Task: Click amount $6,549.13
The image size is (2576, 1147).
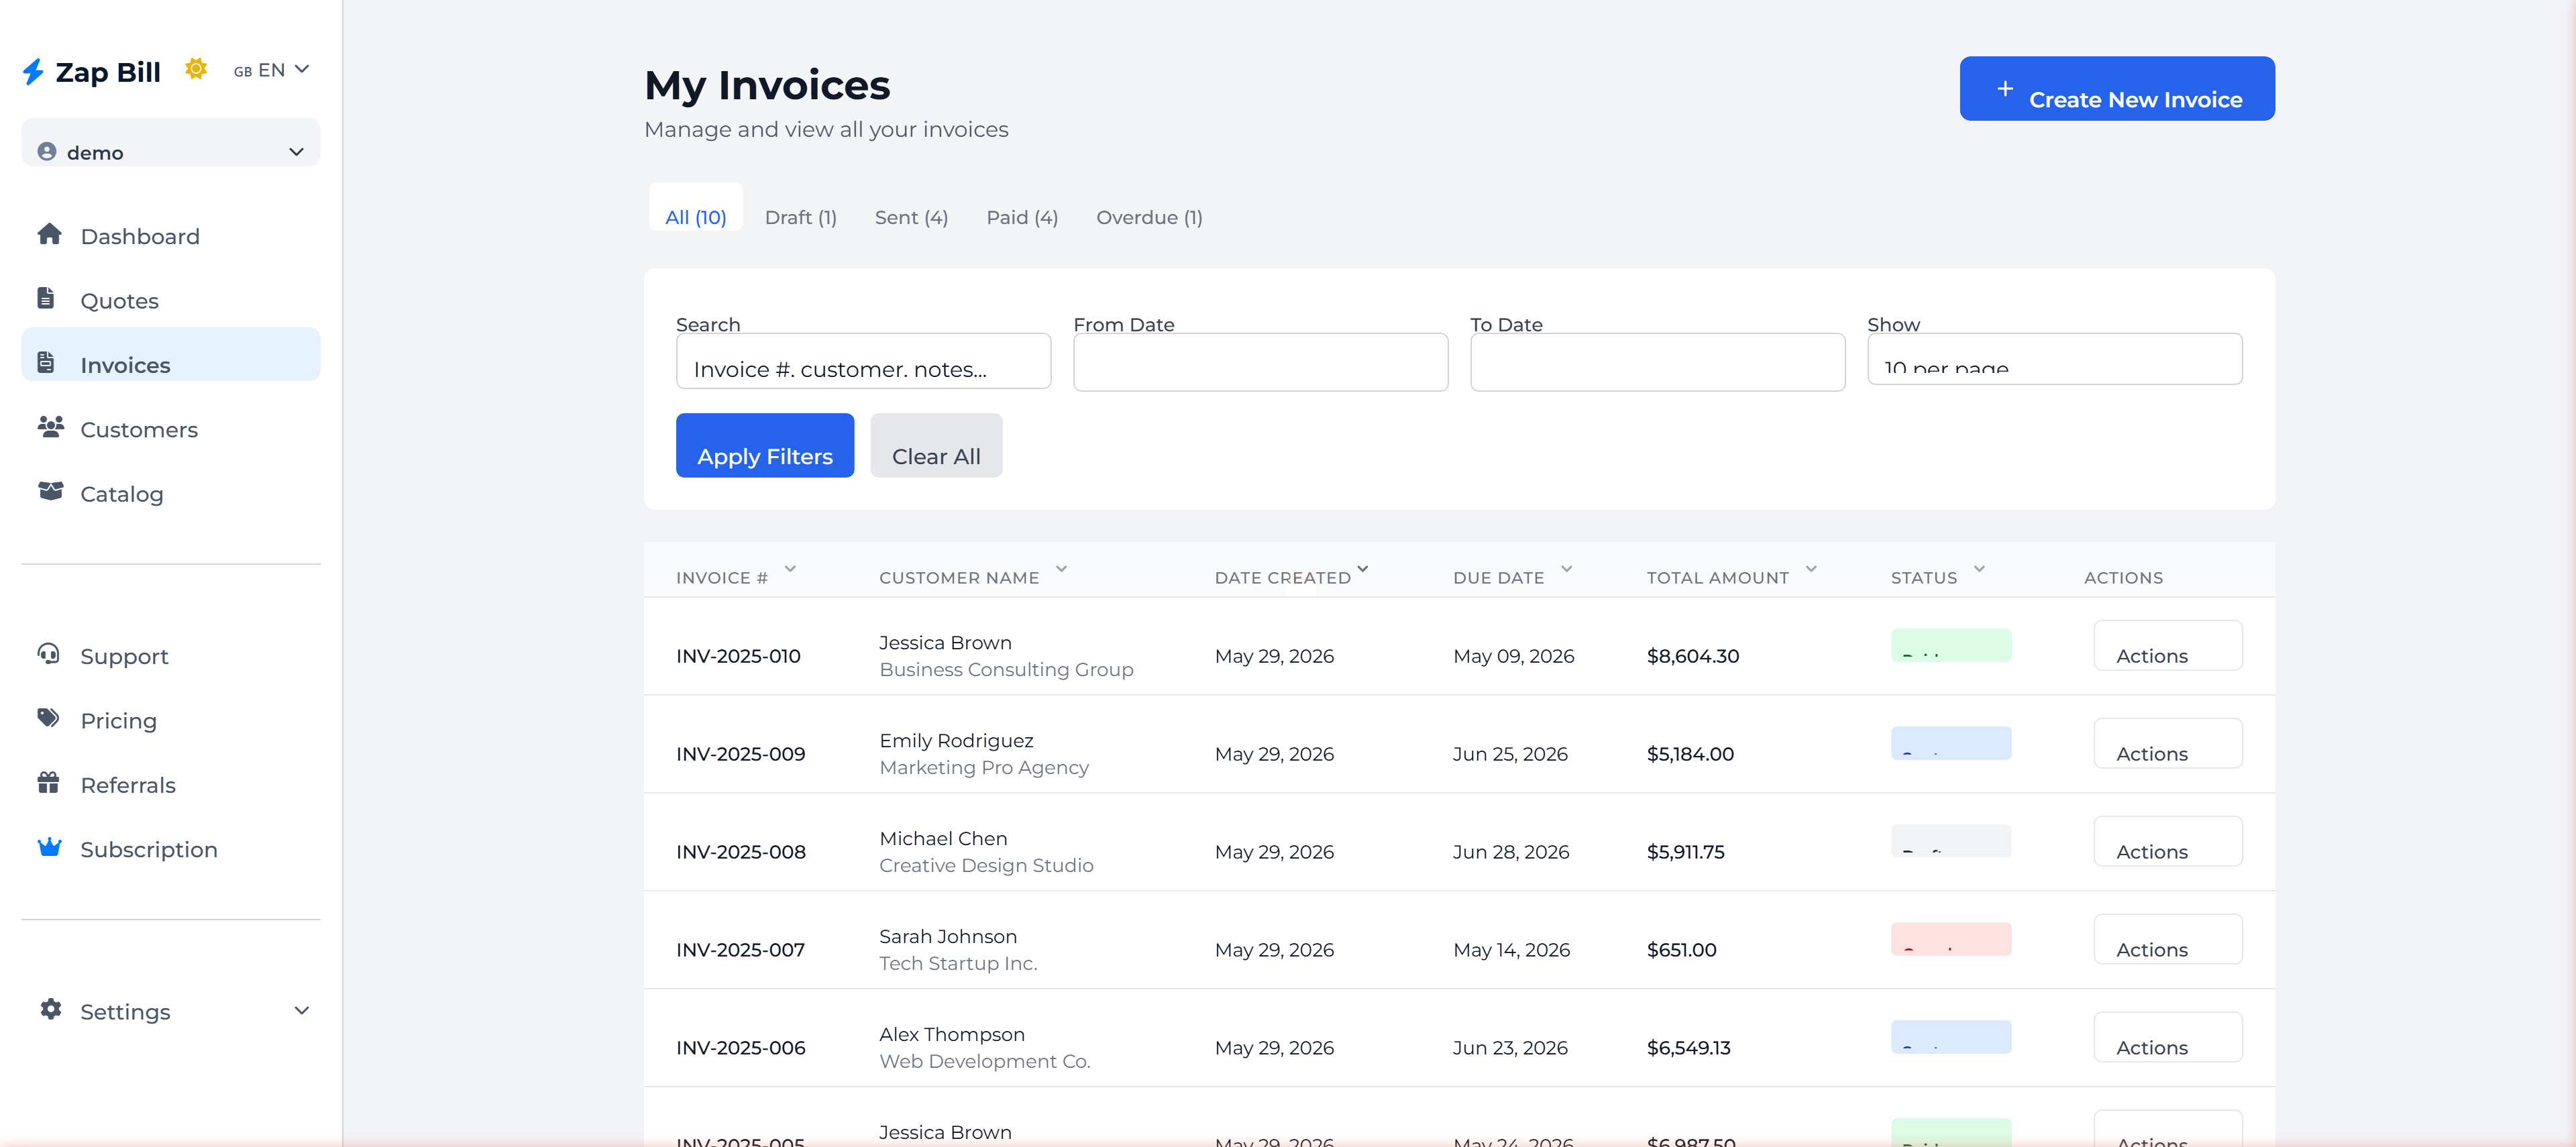Action: (1688, 1048)
